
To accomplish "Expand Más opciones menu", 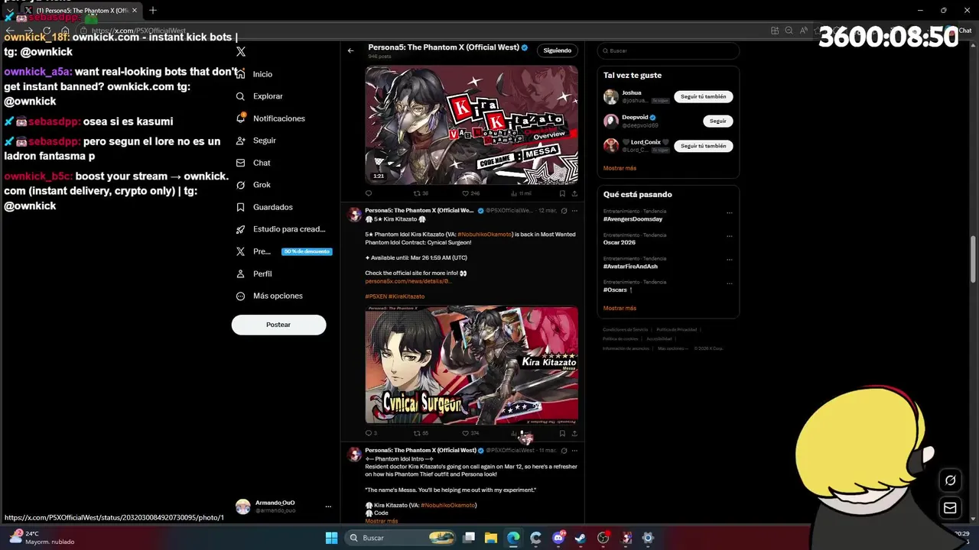I will 268,296.
